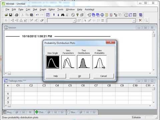
Task: Close the Probability Distribution Plots dialog
Action: coord(111,42)
